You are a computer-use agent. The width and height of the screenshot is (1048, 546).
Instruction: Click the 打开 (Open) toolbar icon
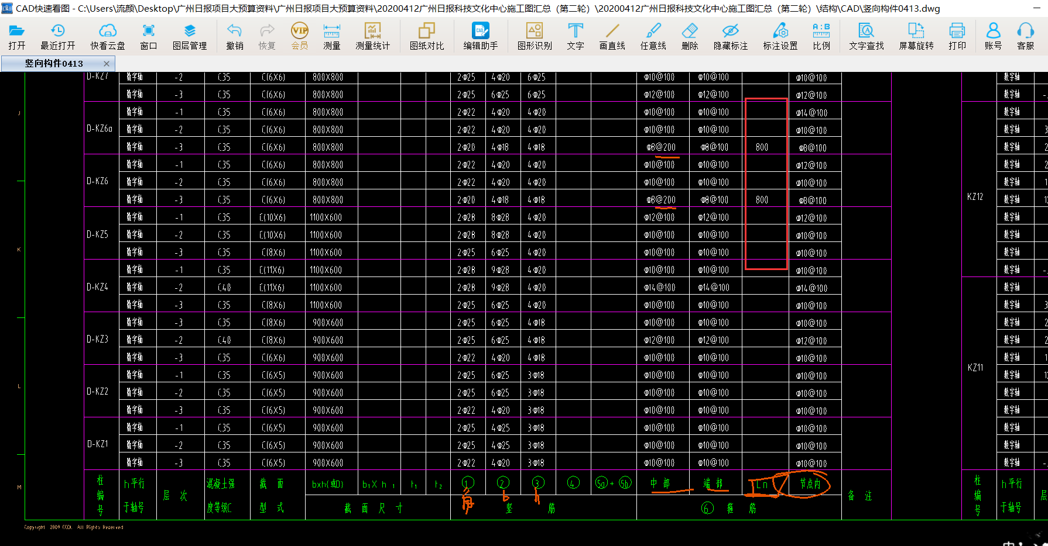click(17, 36)
